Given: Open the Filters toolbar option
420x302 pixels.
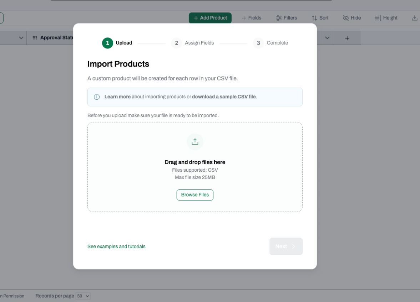Looking at the screenshot, I should (x=286, y=18).
